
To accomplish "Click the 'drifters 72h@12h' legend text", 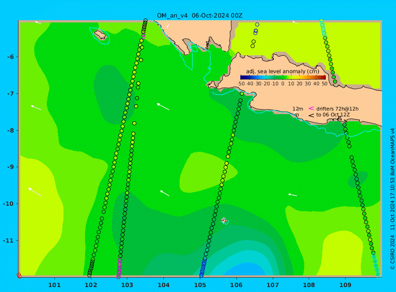I will (337, 109).
